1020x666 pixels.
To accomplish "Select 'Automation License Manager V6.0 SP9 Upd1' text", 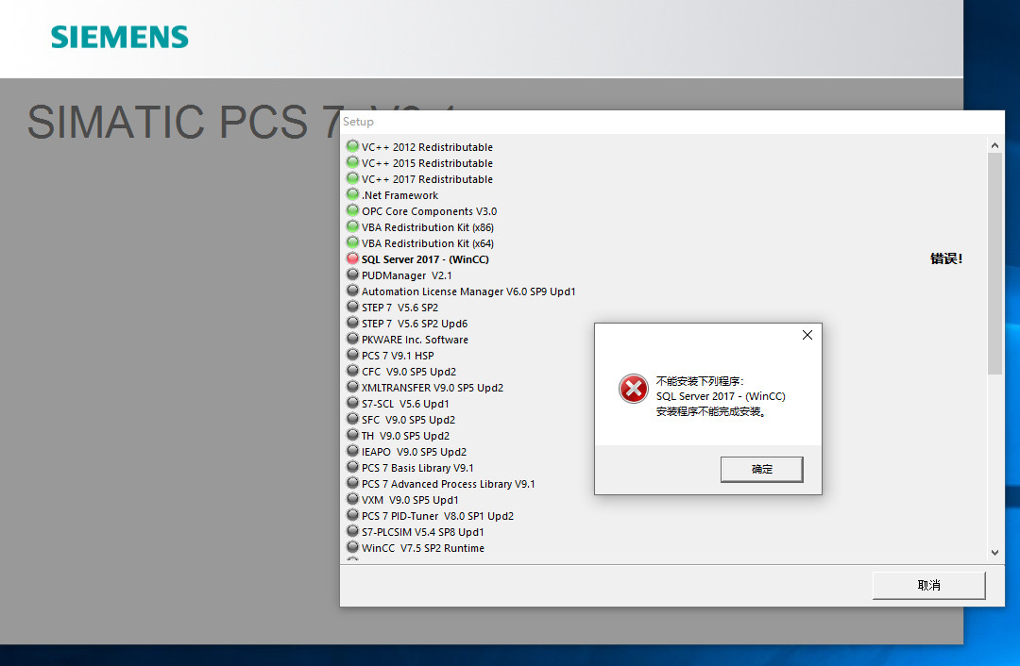I will click(x=468, y=291).
